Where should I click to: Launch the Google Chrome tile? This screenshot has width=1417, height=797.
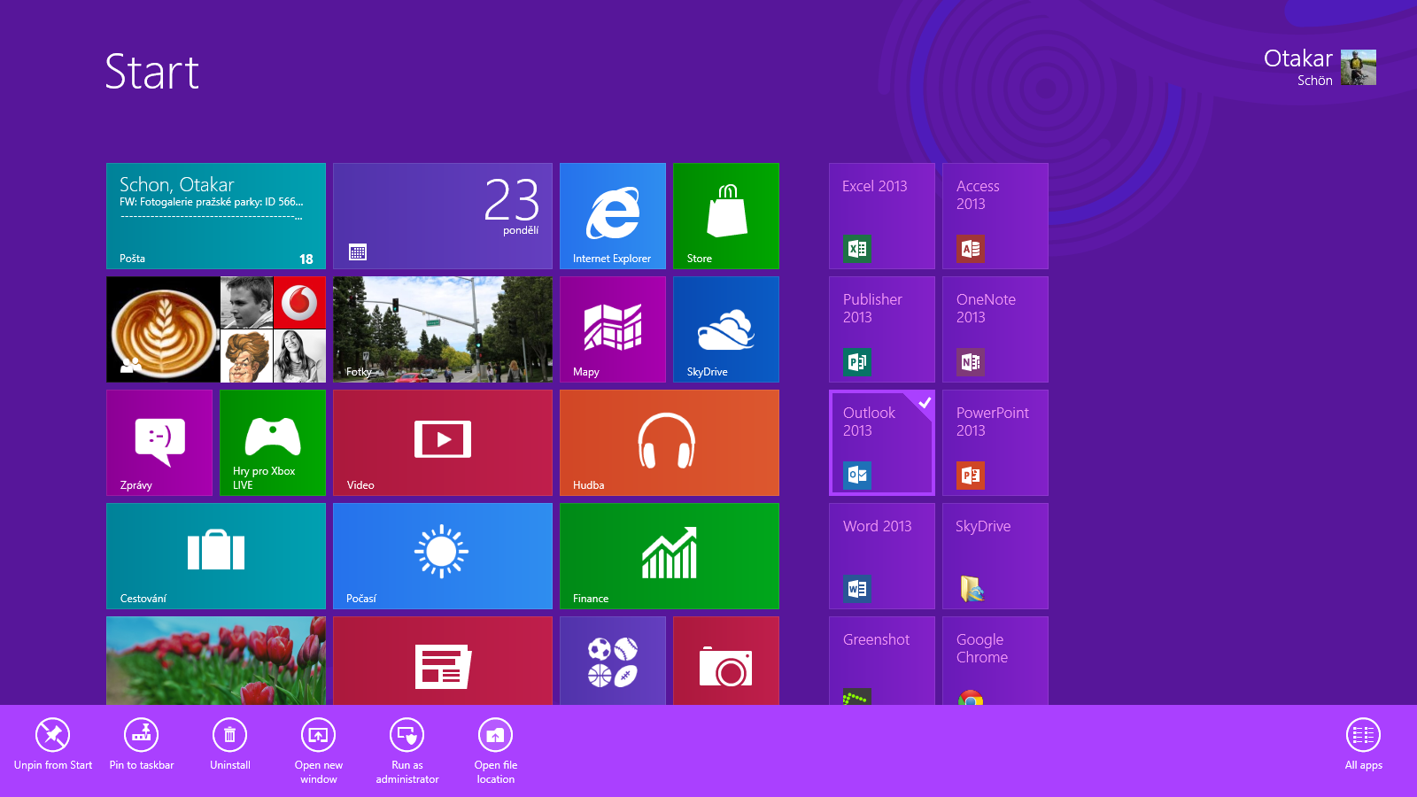(995, 661)
